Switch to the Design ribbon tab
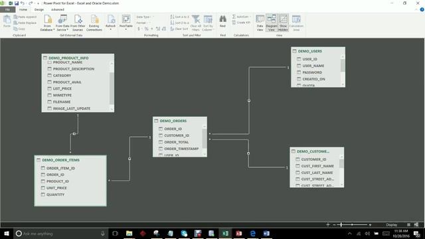Screen dimensions: 425x239 point(39,9)
